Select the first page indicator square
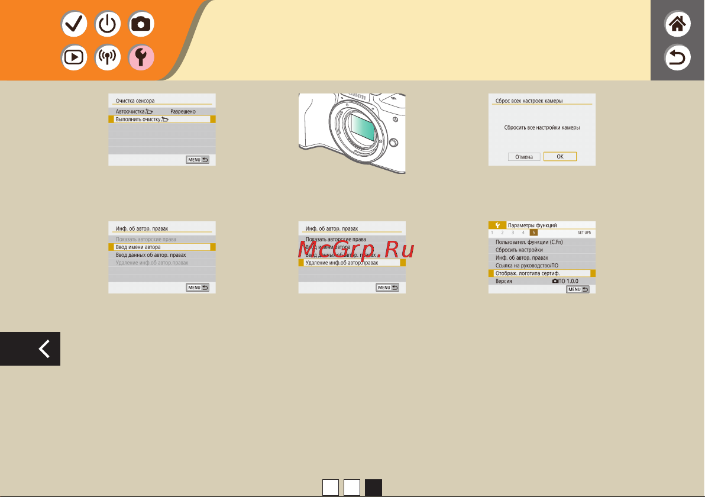705x497 pixels. 331,487
